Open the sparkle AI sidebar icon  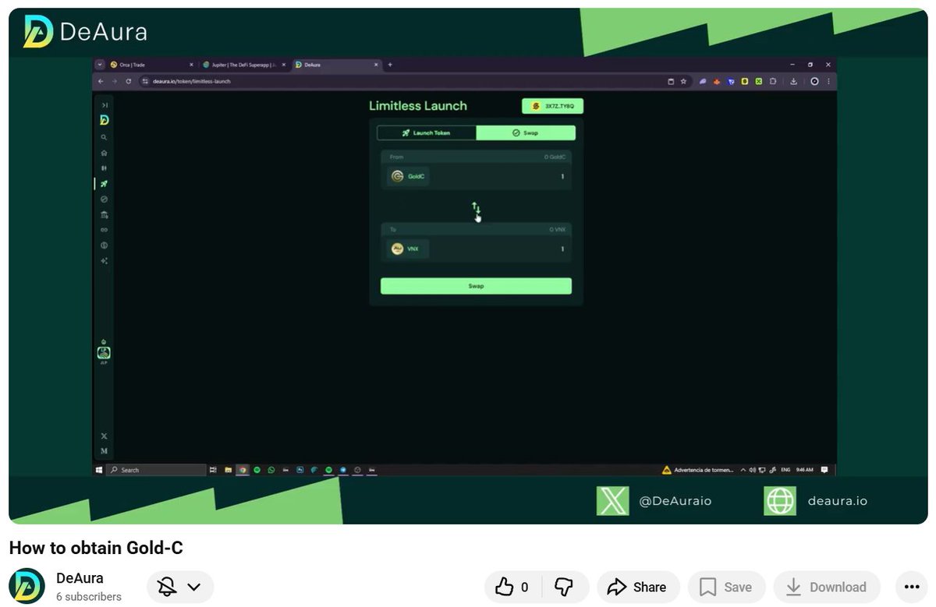click(105, 261)
